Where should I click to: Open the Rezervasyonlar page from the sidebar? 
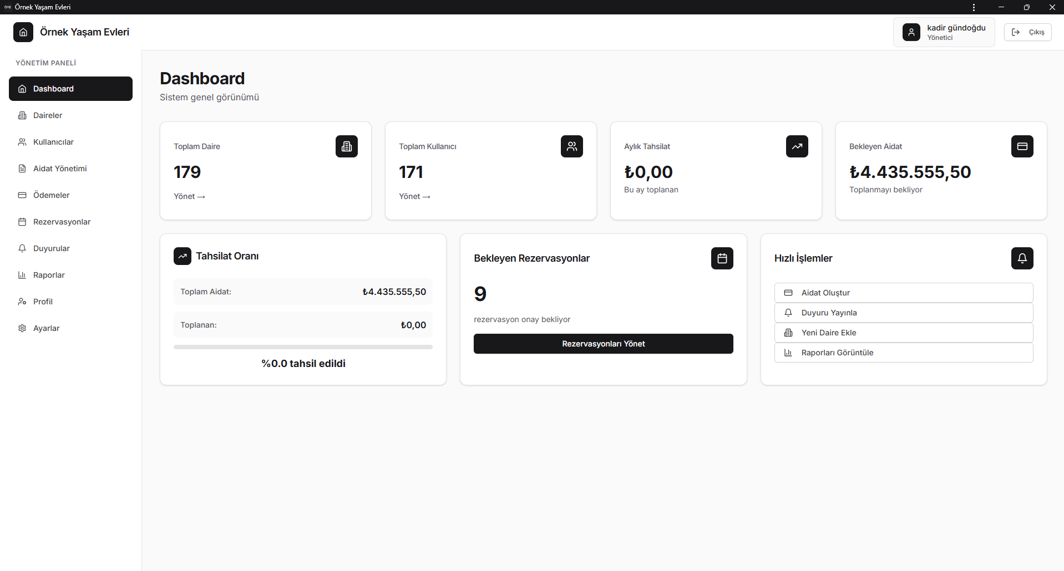61,221
